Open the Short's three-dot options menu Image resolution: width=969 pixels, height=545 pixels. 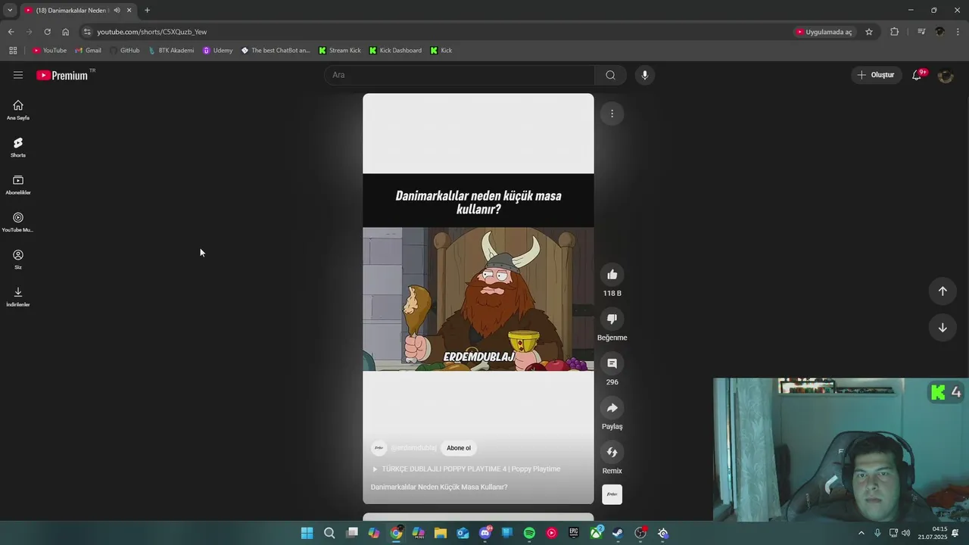(612, 114)
